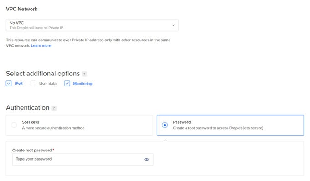Click the help icon next to Authentication
The image size is (310, 181).
[x=54, y=108]
